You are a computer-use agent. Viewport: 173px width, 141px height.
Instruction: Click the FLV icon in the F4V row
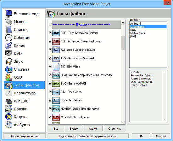click(56, 92)
